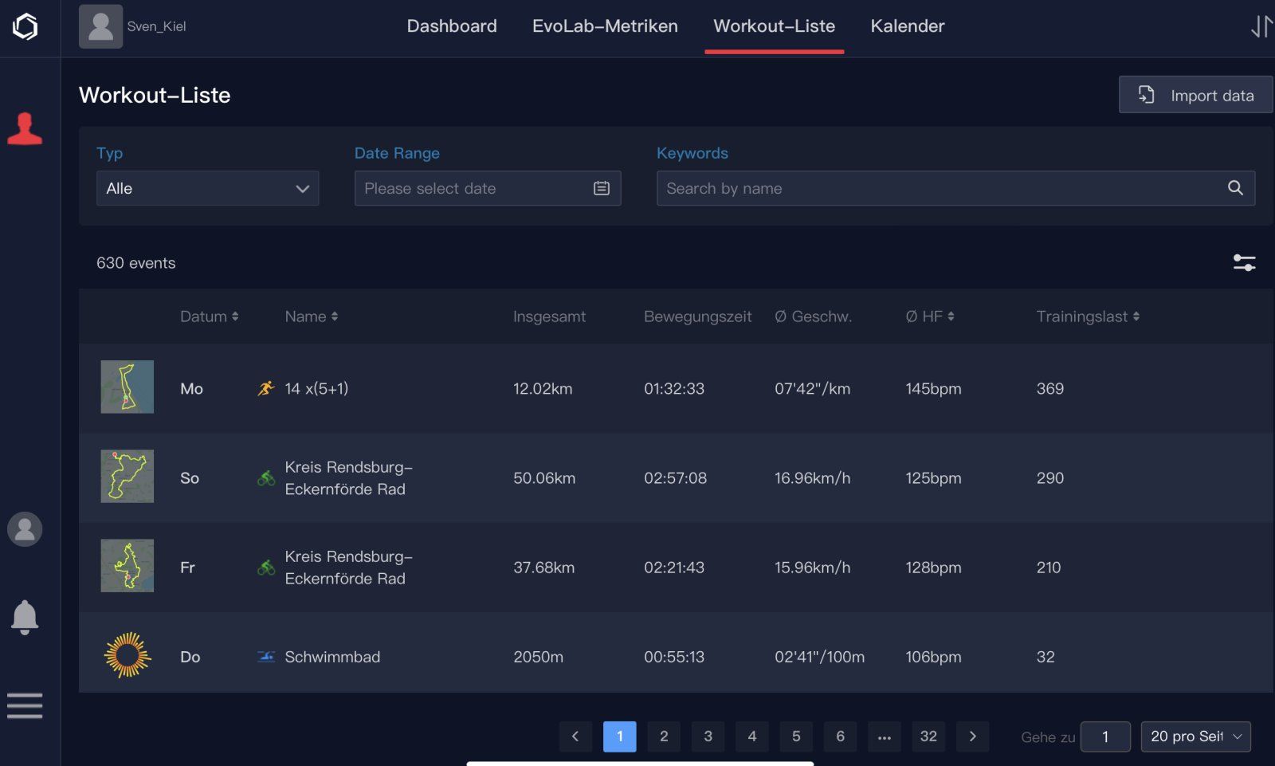Open notifications bell in sidebar

[x=25, y=617]
